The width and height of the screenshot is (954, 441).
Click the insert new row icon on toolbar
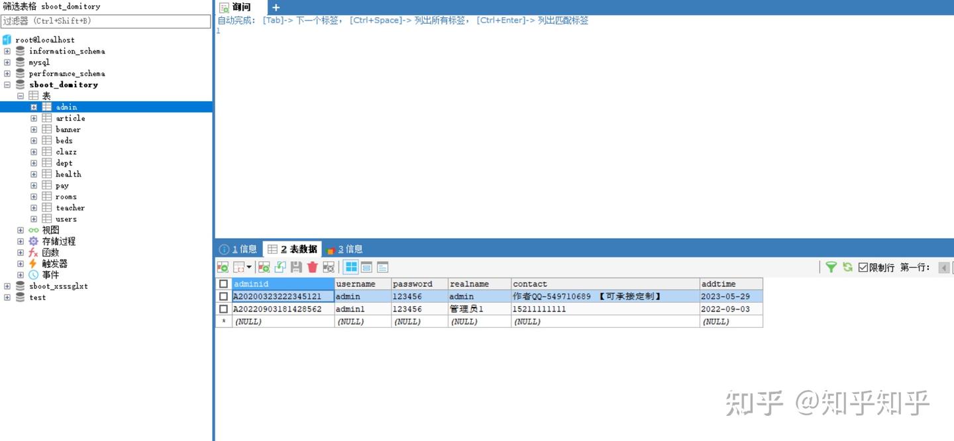click(x=264, y=267)
